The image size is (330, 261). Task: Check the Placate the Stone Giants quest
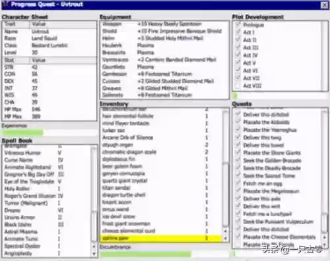click(x=238, y=153)
